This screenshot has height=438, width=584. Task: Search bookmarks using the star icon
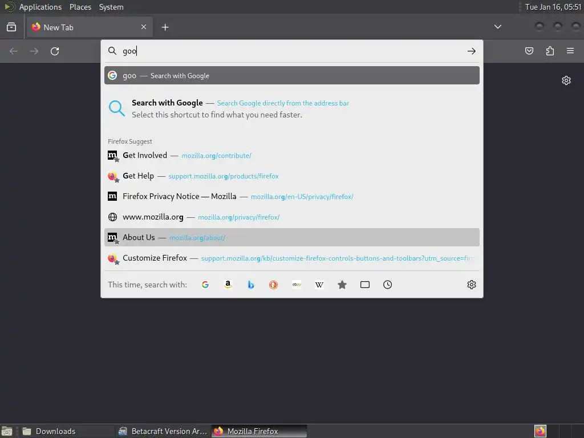(342, 285)
